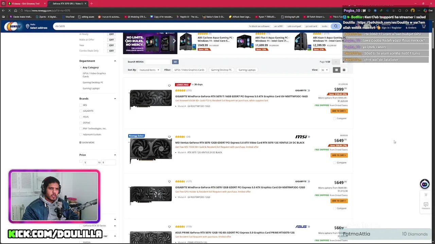Click the GO search within button

click(x=175, y=62)
